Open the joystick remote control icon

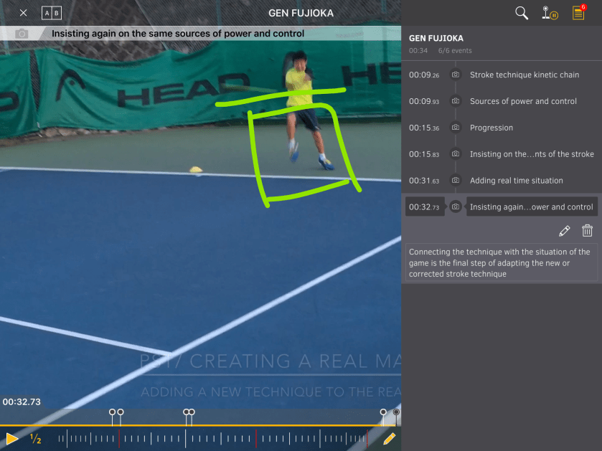click(550, 13)
